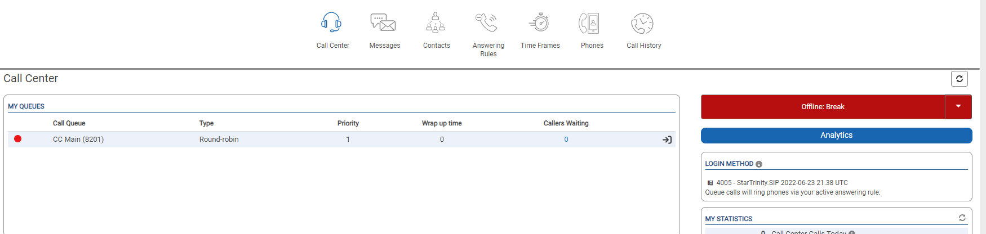Log into CC Main queue arrow
This screenshot has height=234, width=986.
click(667, 139)
